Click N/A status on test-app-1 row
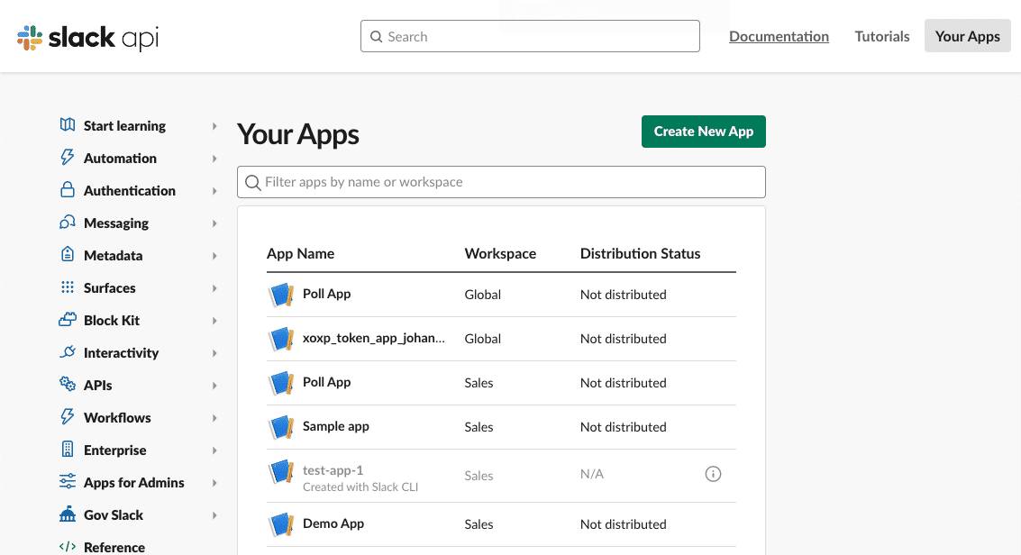Image resolution: width=1021 pixels, height=555 pixels. click(591, 474)
